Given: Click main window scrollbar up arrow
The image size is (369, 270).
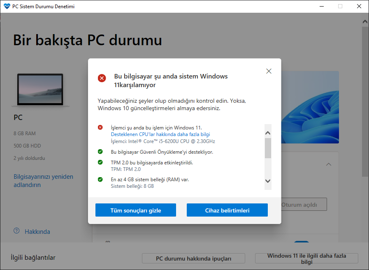Looking at the screenshot, I should (x=365, y=22).
